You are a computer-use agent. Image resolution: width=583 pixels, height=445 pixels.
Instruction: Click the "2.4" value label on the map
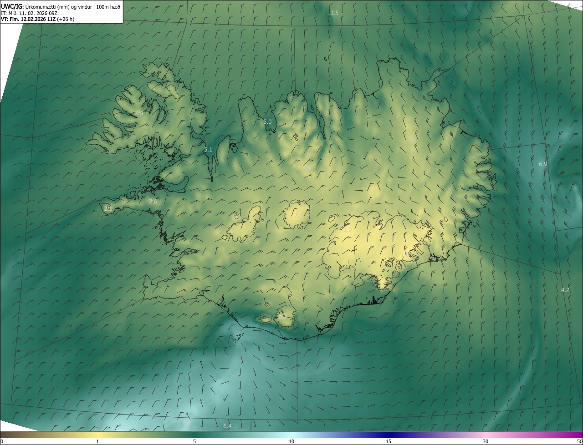coord(139,112)
